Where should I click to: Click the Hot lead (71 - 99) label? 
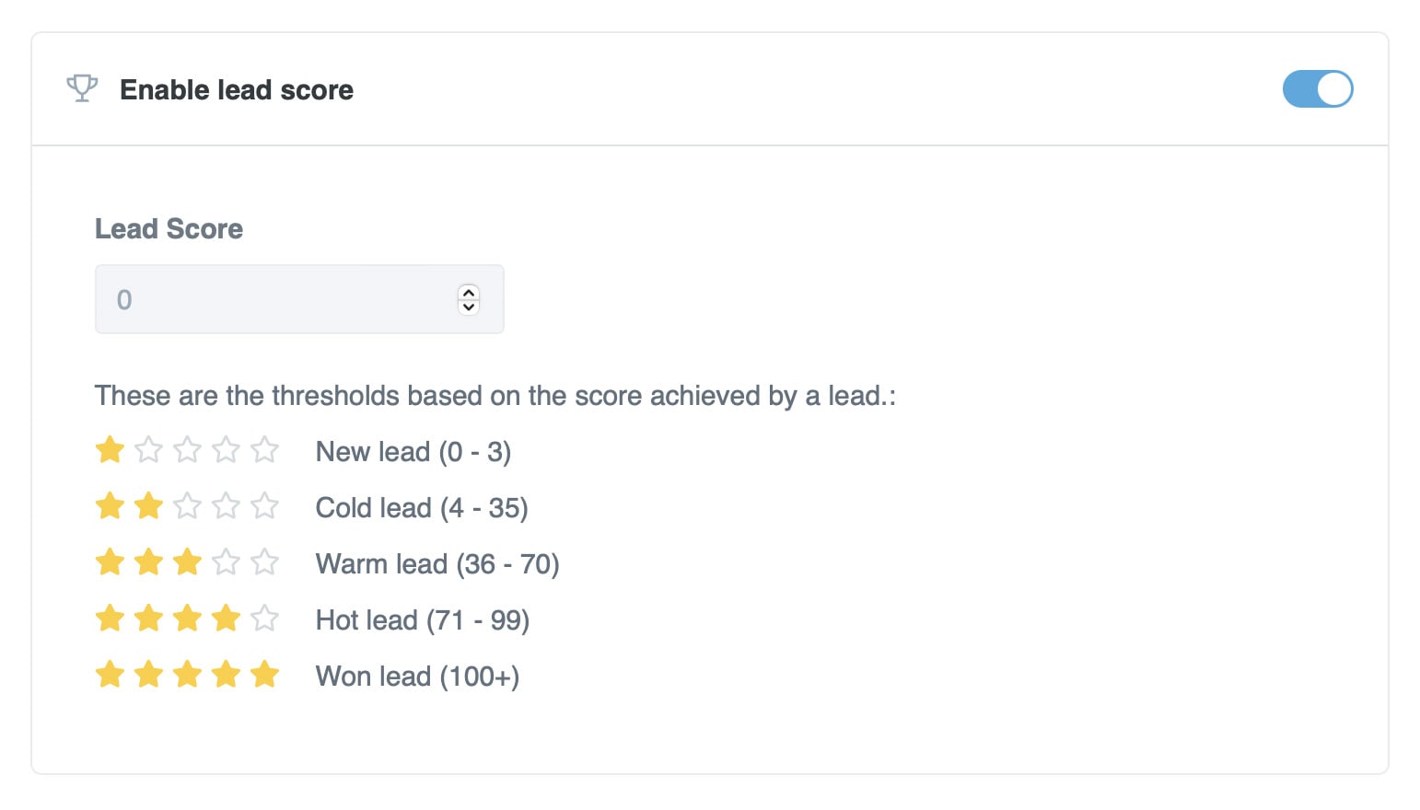422,620
